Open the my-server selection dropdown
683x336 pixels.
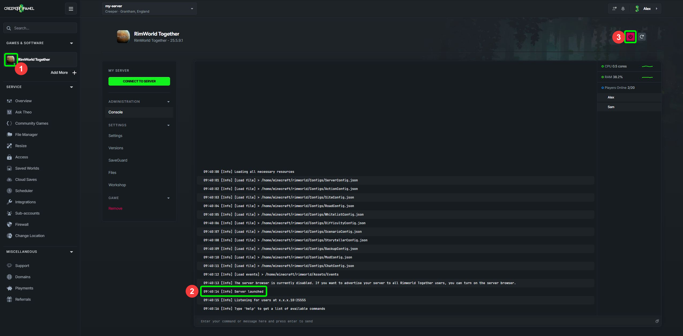[x=149, y=9]
